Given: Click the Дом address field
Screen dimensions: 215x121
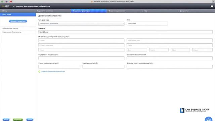Looking at the screenshot, I should click(x=137, y=50).
